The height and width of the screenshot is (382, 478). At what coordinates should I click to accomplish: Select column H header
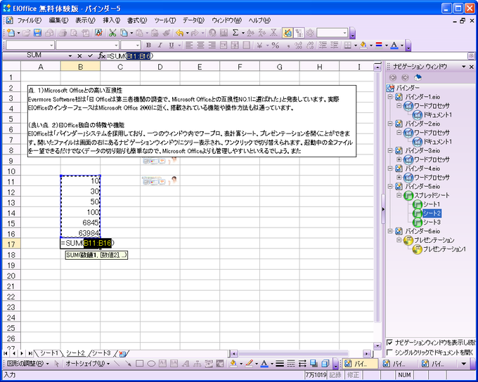click(319, 67)
